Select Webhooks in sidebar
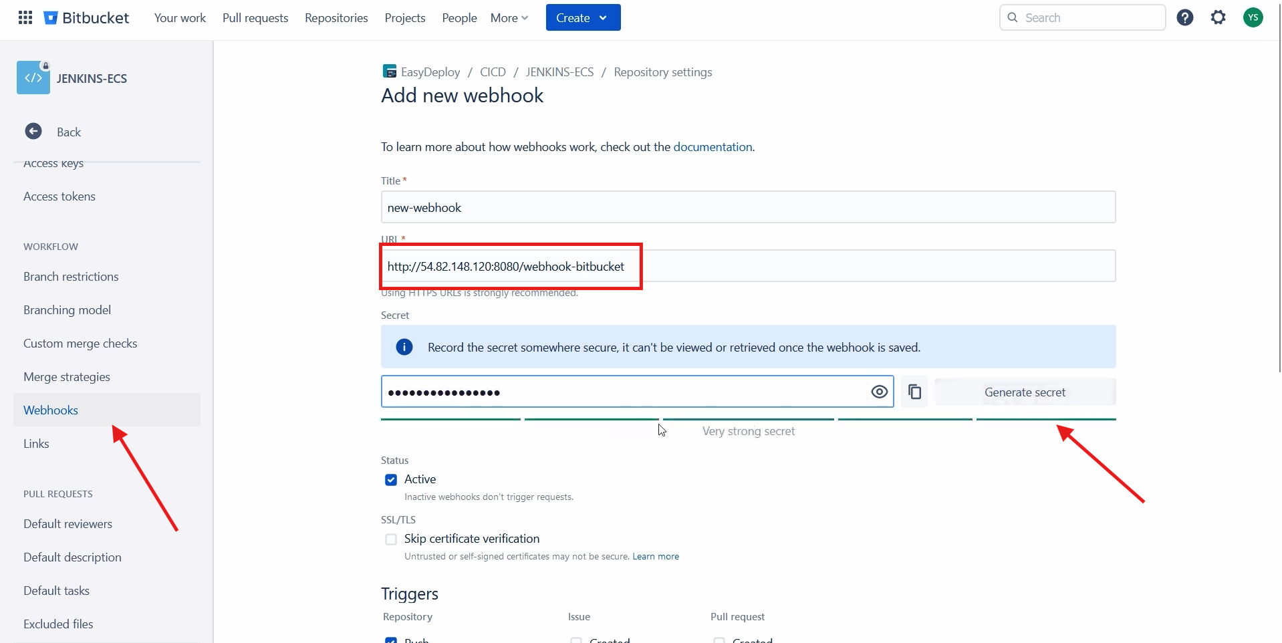Screen dimensions: 1282x643 click(x=107, y=410)
